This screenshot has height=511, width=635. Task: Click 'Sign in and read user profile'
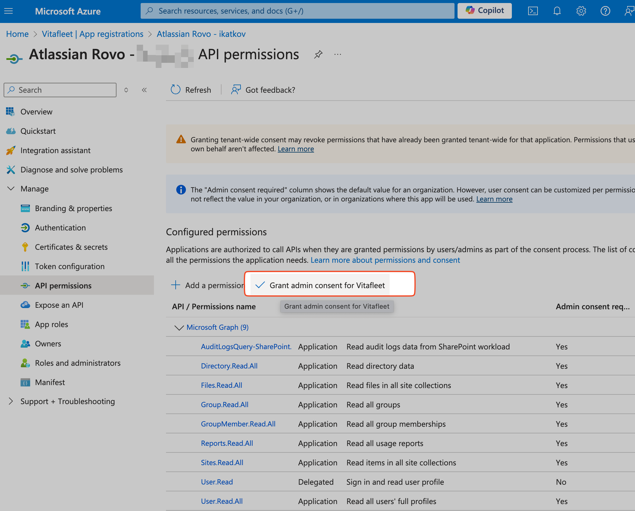[395, 482]
